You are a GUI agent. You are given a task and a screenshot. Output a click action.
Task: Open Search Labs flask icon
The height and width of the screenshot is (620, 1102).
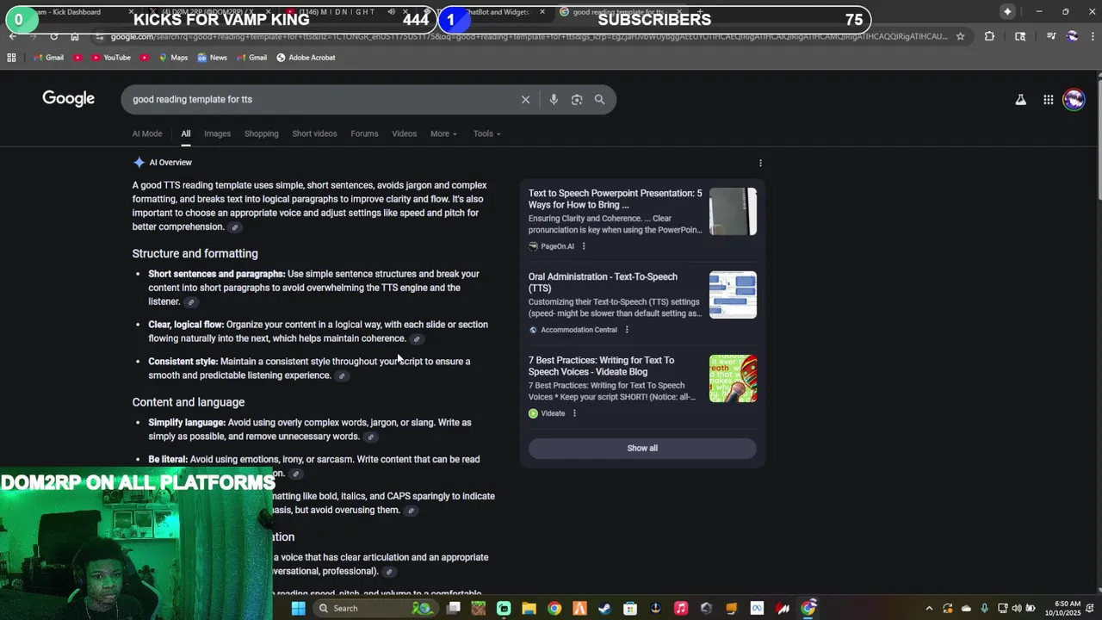pyautogui.click(x=1020, y=99)
